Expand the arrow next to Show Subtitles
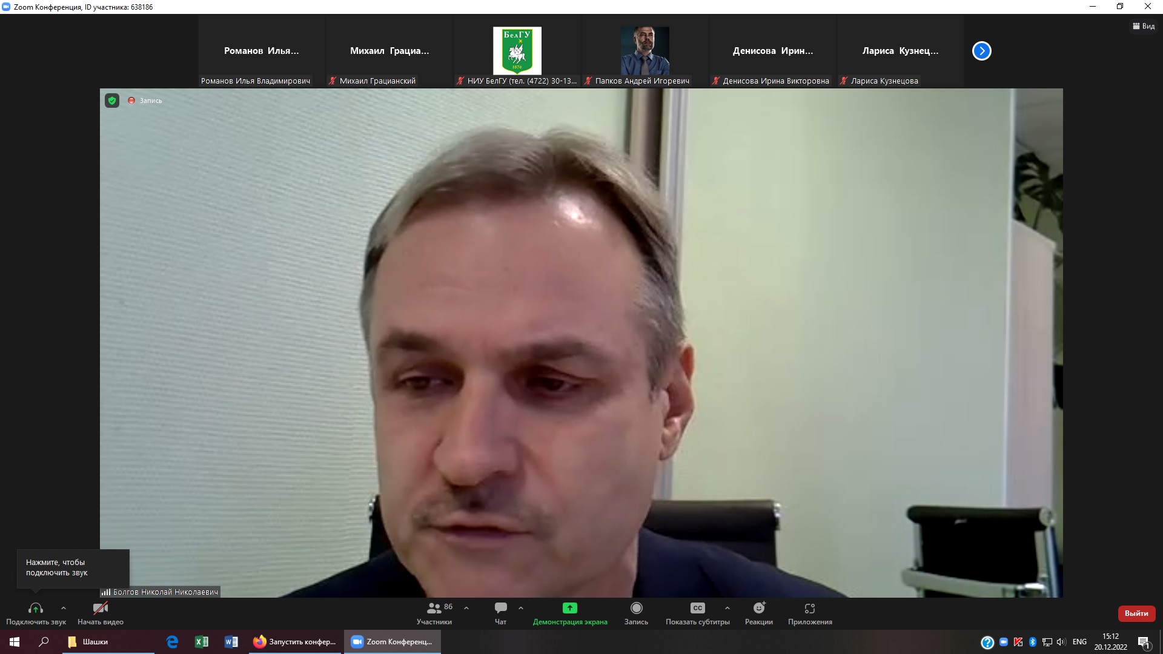The width and height of the screenshot is (1163, 654). click(x=727, y=608)
